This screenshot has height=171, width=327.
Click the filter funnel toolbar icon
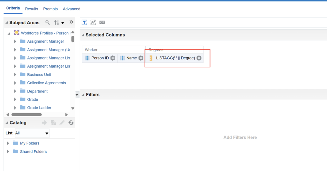click(x=84, y=22)
